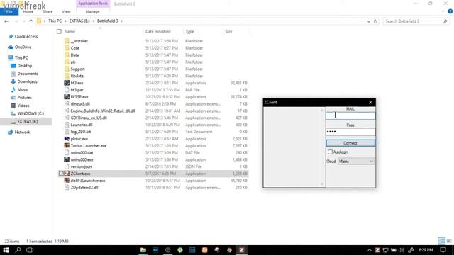Open File Explorer from the taskbar
Screen dimensions: 454x255
coord(143,250)
